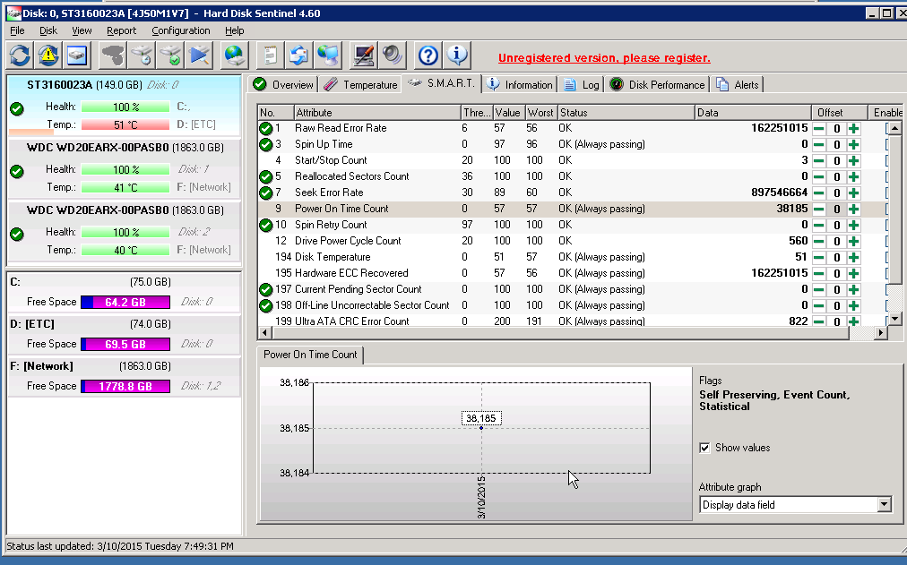Viewport: 907px width, 565px height.
Task: Click the blue-framed hard disk toolbar icon
Action: tap(77, 56)
